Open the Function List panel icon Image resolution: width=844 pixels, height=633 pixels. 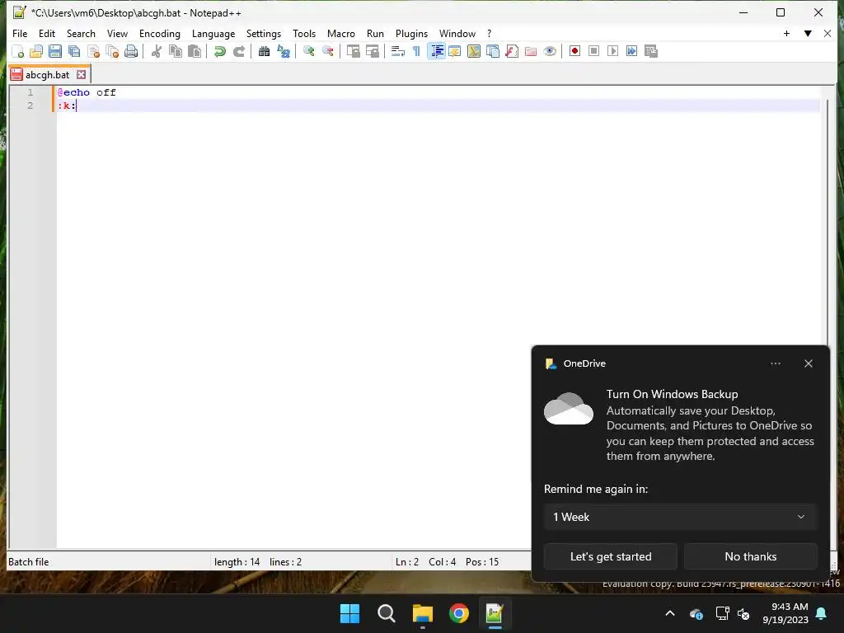point(512,51)
